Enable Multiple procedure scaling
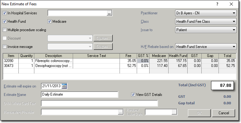This screenshot has height=123, width=241. (5, 30)
